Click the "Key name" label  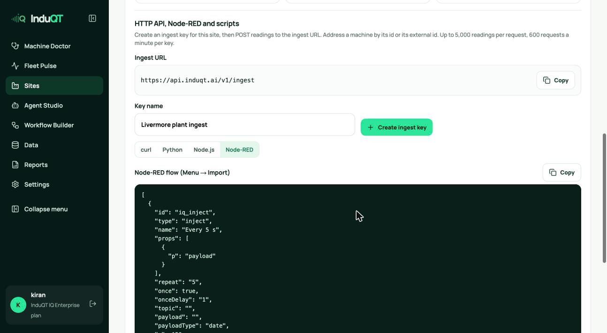(x=149, y=106)
